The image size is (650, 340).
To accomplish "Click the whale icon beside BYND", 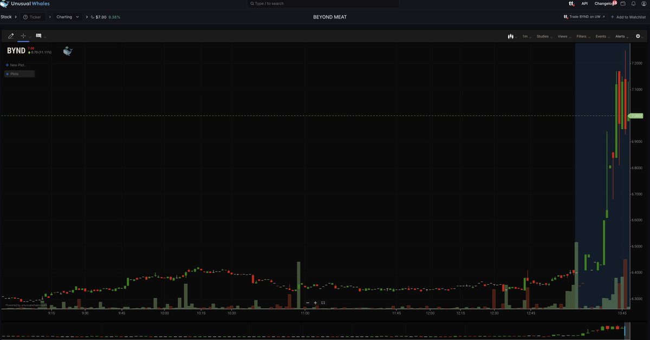I will 68,51.
